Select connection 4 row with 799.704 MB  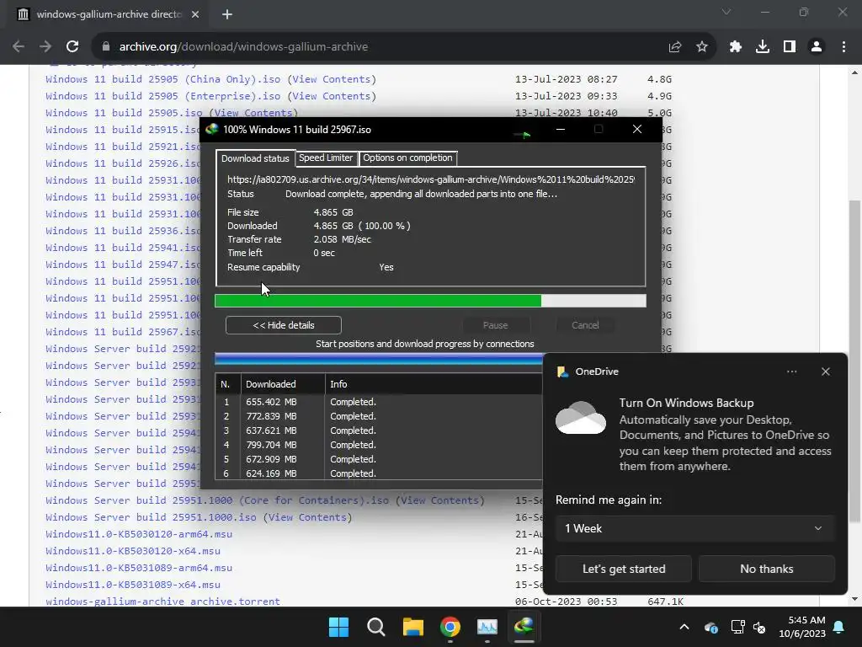click(379, 445)
